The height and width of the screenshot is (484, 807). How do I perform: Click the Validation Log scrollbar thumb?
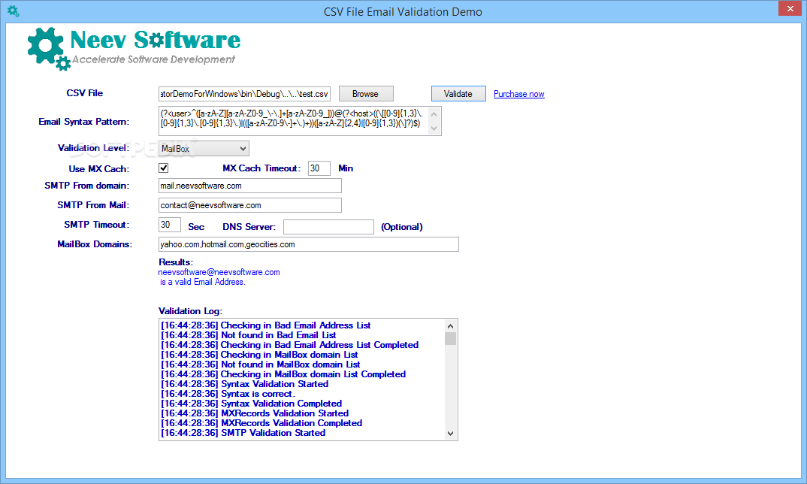pyautogui.click(x=450, y=338)
